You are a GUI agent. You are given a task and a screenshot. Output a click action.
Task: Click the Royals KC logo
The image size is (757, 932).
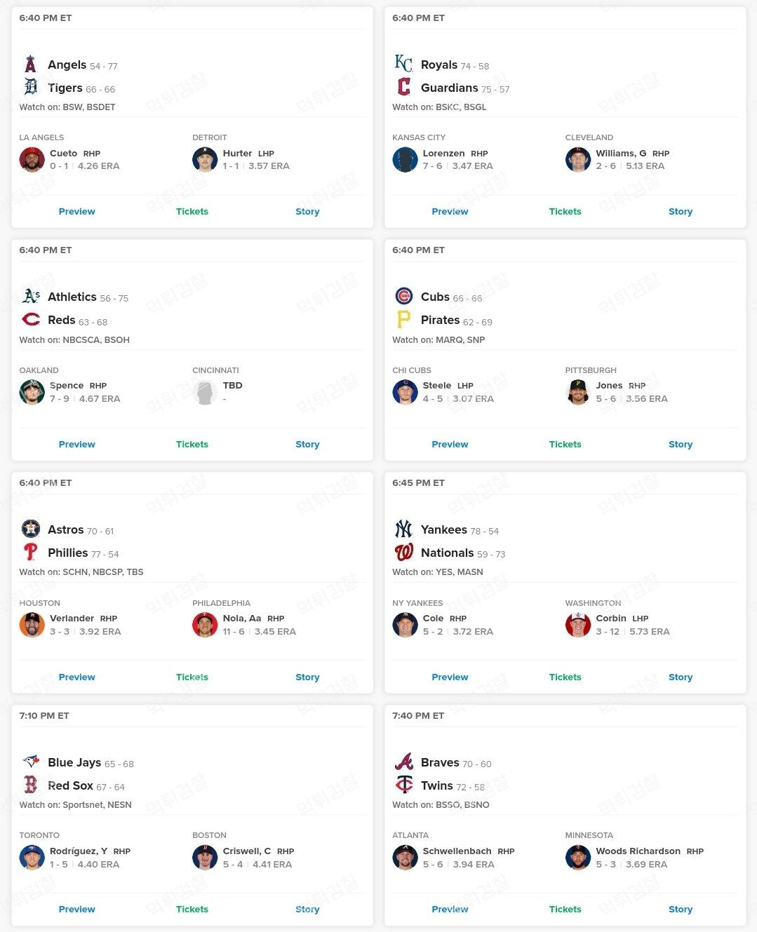[403, 64]
